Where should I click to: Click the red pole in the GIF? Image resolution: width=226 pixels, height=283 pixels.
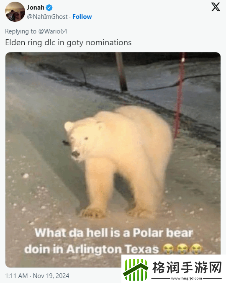pyautogui.click(x=179, y=95)
